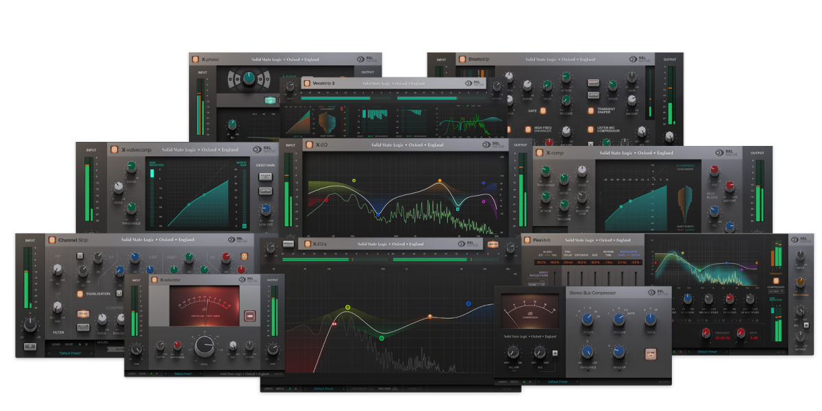
Task: Open FlexVerb compressor ratio dropdown
Action: (x=777, y=290)
